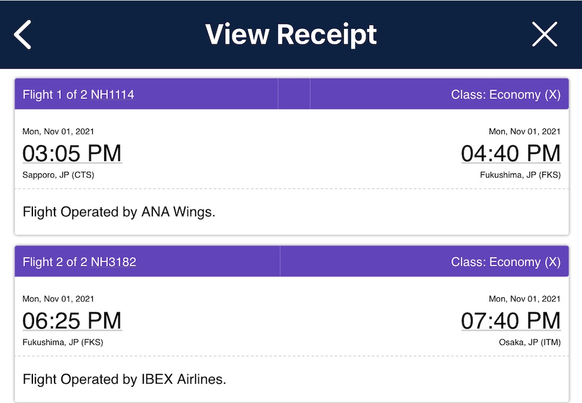Tap the arrival date above 07:40 PM
582x403 pixels.
[525, 299]
